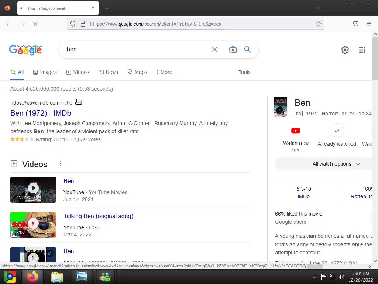Viewport: 378px width, 284px height.
Task: Show hidden system tray icons
Action: click(x=315, y=277)
